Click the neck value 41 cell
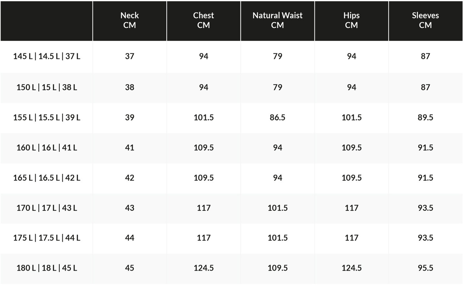The width and height of the screenshot is (464, 290). coord(130,148)
